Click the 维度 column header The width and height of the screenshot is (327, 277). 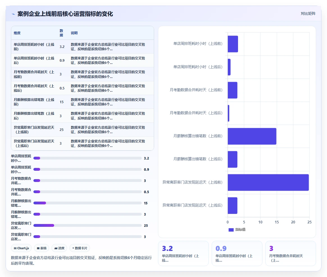pos(17,33)
